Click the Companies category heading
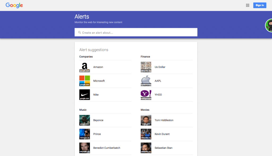This screenshot has width=272, height=156. [86, 57]
